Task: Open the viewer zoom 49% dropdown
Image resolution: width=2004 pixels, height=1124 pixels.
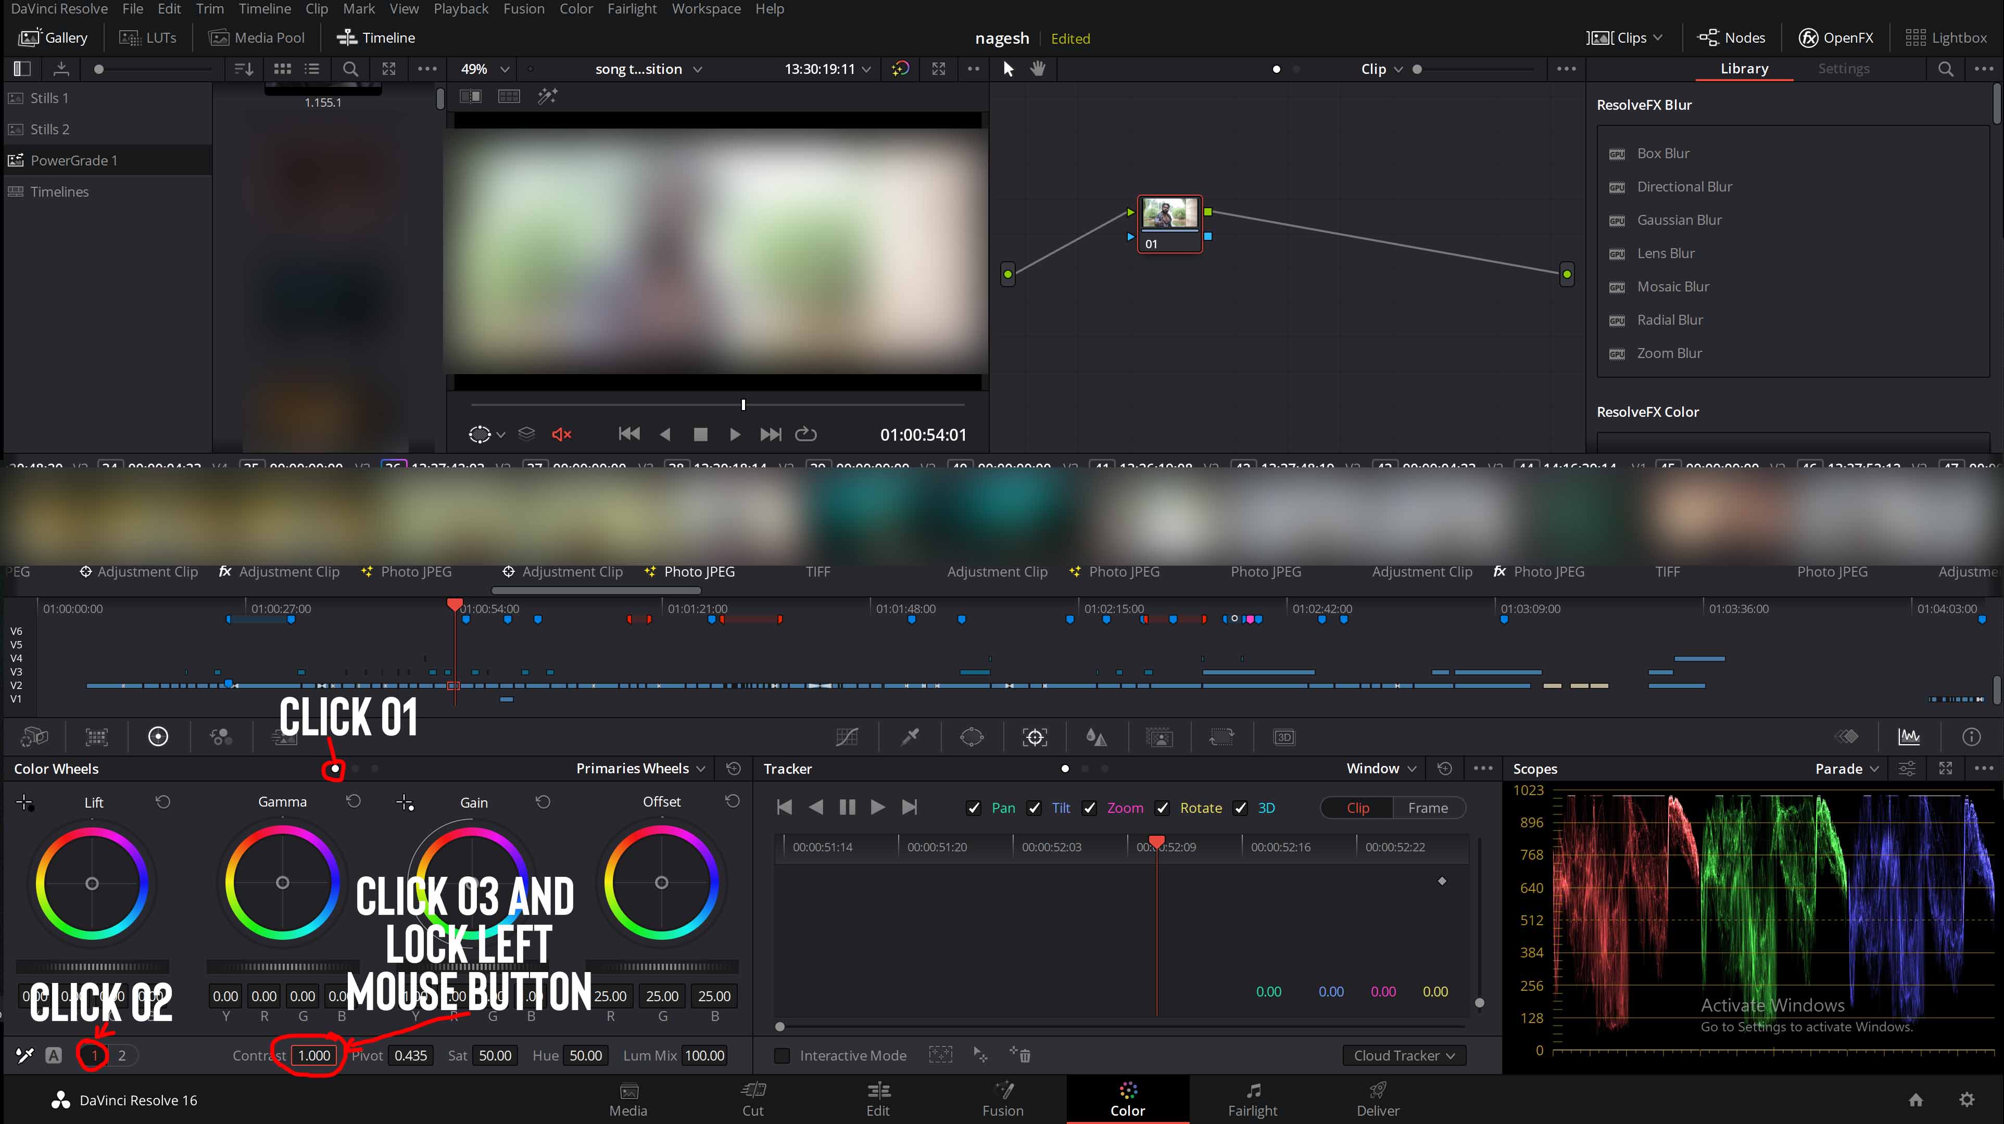Action: (x=485, y=68)
